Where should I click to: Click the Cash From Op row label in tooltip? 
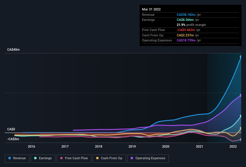point(153,35)
